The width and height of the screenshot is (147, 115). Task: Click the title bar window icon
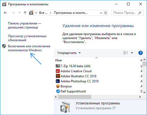4,4
